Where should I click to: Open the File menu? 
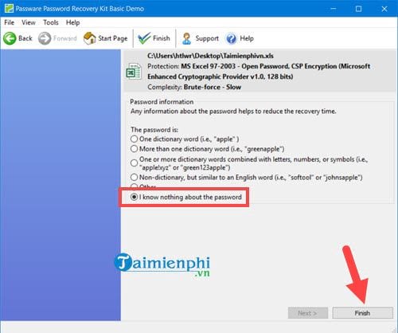[x=9, y=22]
